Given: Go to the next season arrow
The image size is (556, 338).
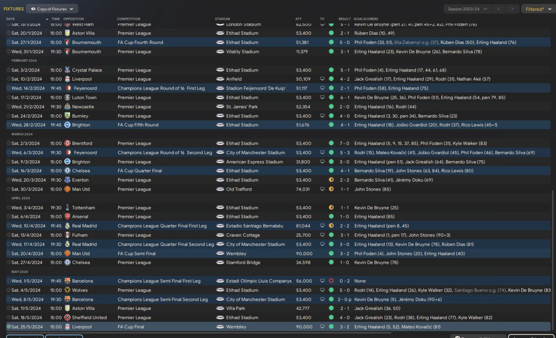Looking at the screenshot, I should (x=513, y=9).
